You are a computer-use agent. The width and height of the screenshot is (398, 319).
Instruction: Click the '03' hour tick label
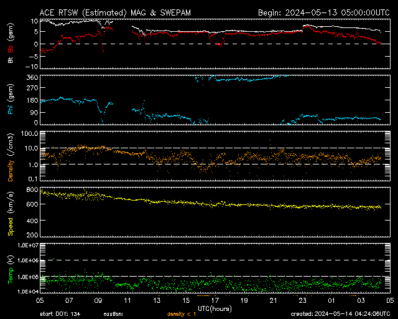(361, 300)
